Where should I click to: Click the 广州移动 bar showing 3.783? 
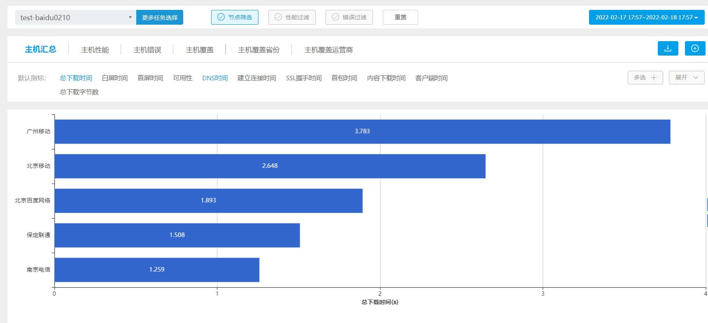pyautogui.click(x=362, y=132)
